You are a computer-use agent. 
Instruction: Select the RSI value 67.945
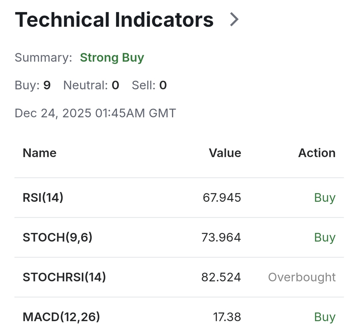(222, 198)
